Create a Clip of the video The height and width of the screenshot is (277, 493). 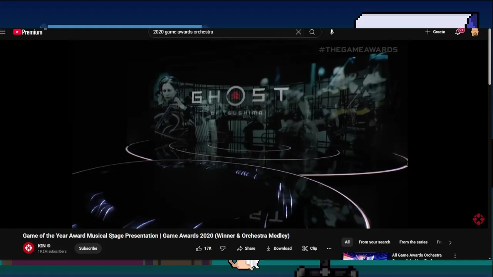(x=310, y=249)
